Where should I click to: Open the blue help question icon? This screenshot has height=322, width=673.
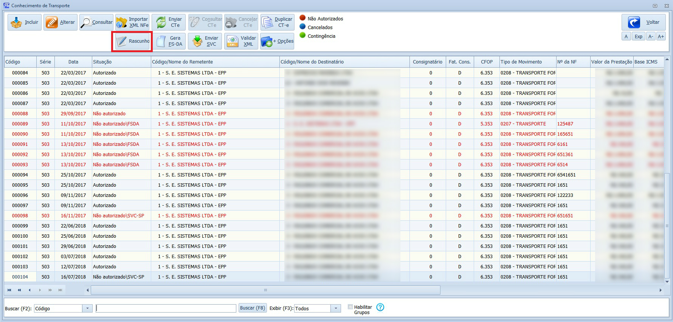(380, 307)
